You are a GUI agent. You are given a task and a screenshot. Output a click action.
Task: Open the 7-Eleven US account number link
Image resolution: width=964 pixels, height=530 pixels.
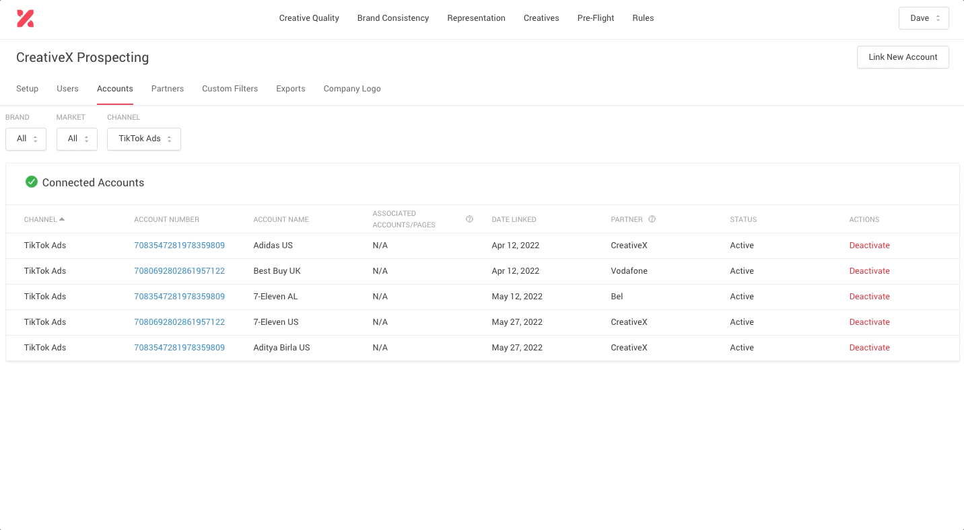[x=180, y=322]
